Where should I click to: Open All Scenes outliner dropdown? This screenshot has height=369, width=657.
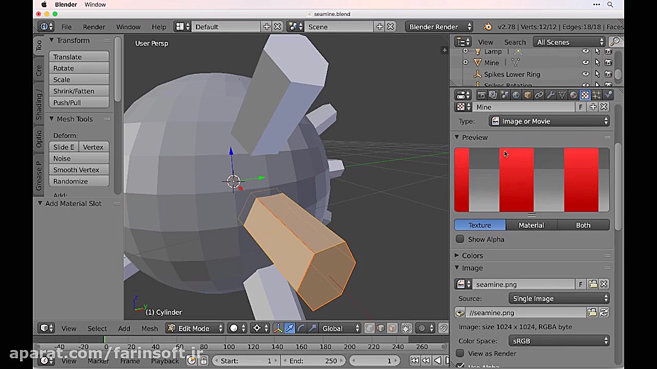[x=570, y=42]
